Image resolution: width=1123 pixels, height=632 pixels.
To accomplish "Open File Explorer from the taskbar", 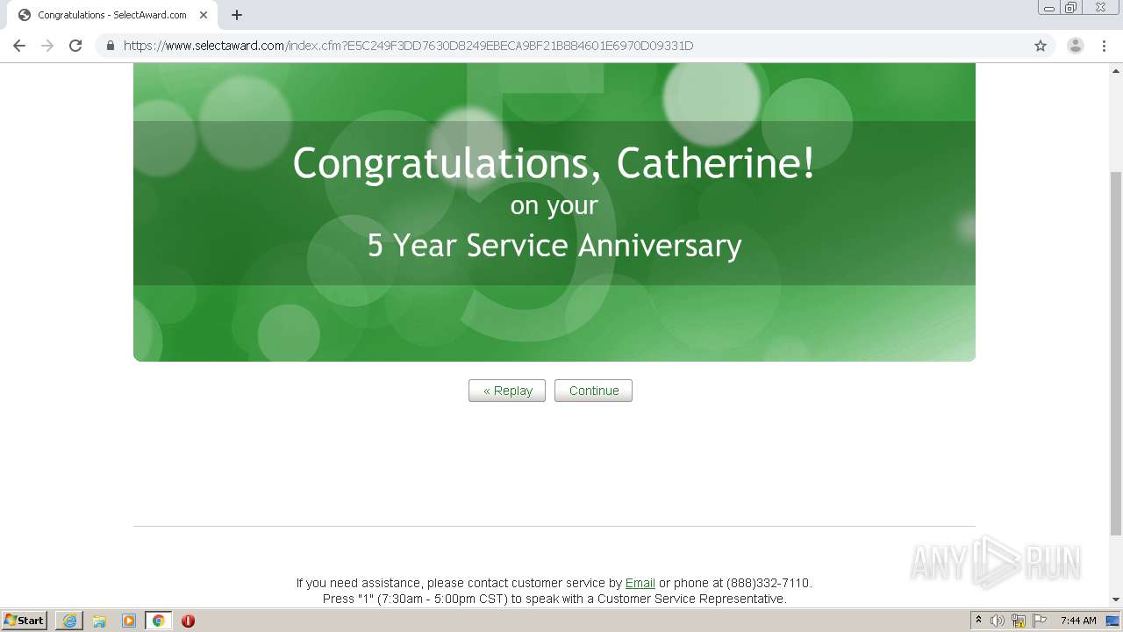I will 99,621.
